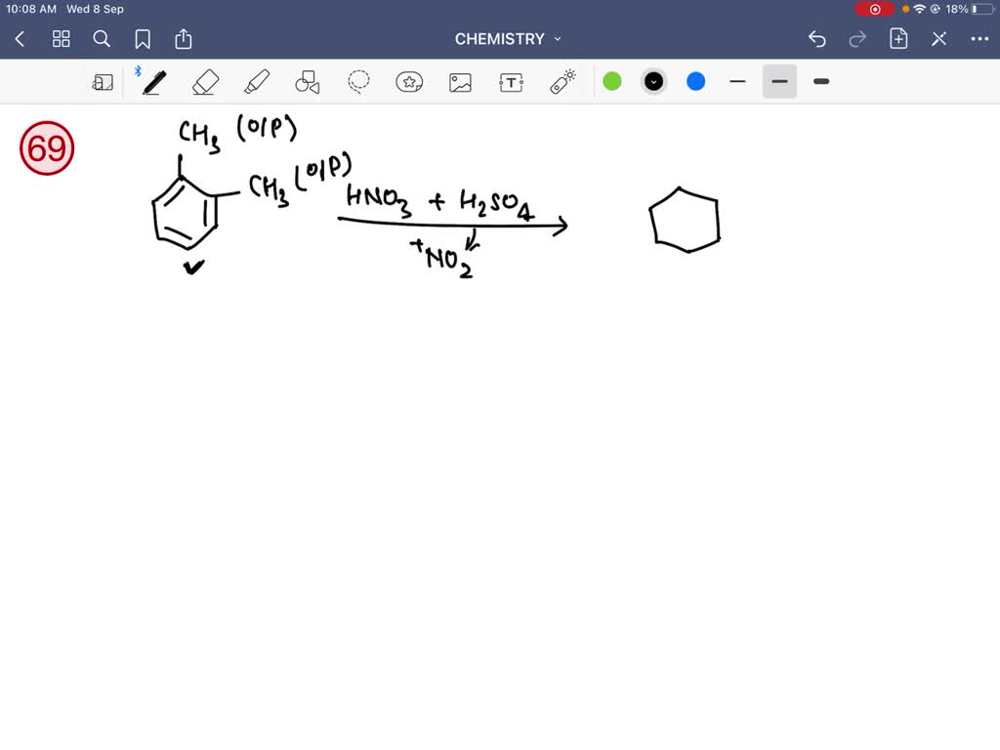The width and height of the screenshot is (1000, 750).
Task: Open the CHEMISTRY title dropdown
Action: (x=556, y=39)
